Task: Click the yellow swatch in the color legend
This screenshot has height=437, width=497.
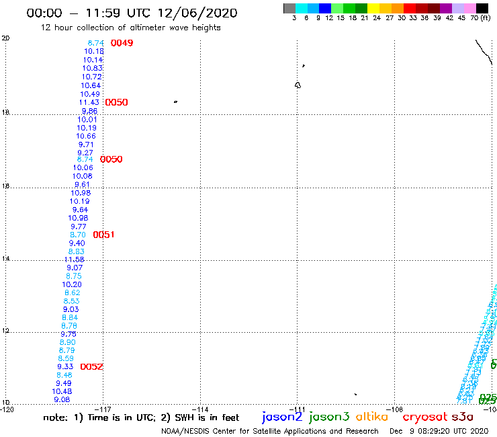Action: pyautogui.click(x=373, y=8)
